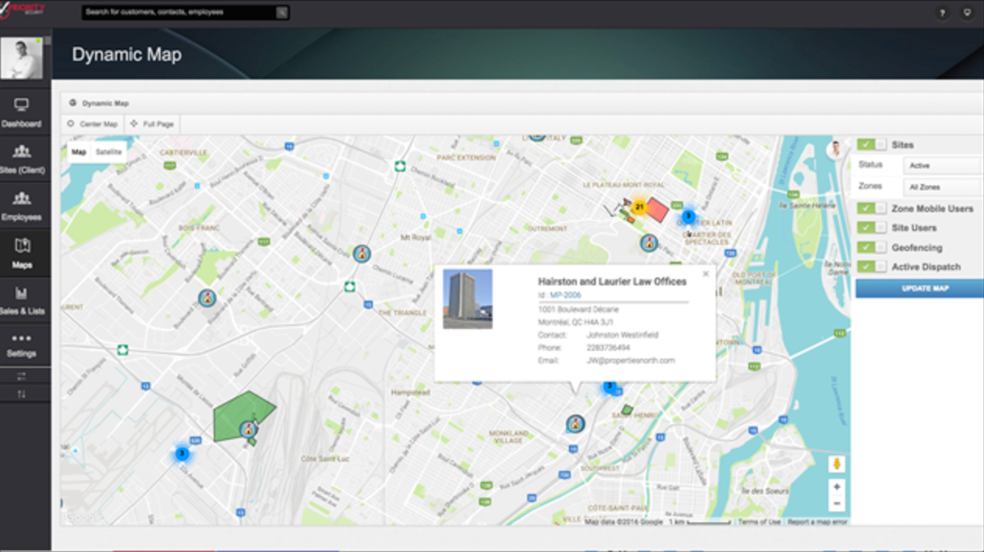Open the Status dropdown showing Active

coord(943,165)
